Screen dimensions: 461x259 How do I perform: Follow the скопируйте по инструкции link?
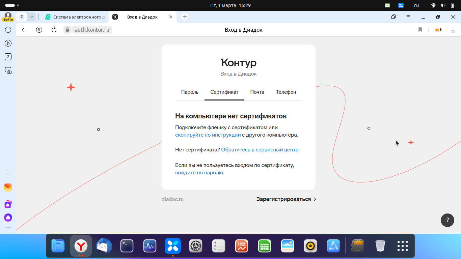click(x=208, y=135)
